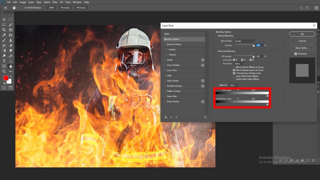Select the History Brush tool
The width and height of the screenshot is (320, 180).
click(x=4, y=46)
